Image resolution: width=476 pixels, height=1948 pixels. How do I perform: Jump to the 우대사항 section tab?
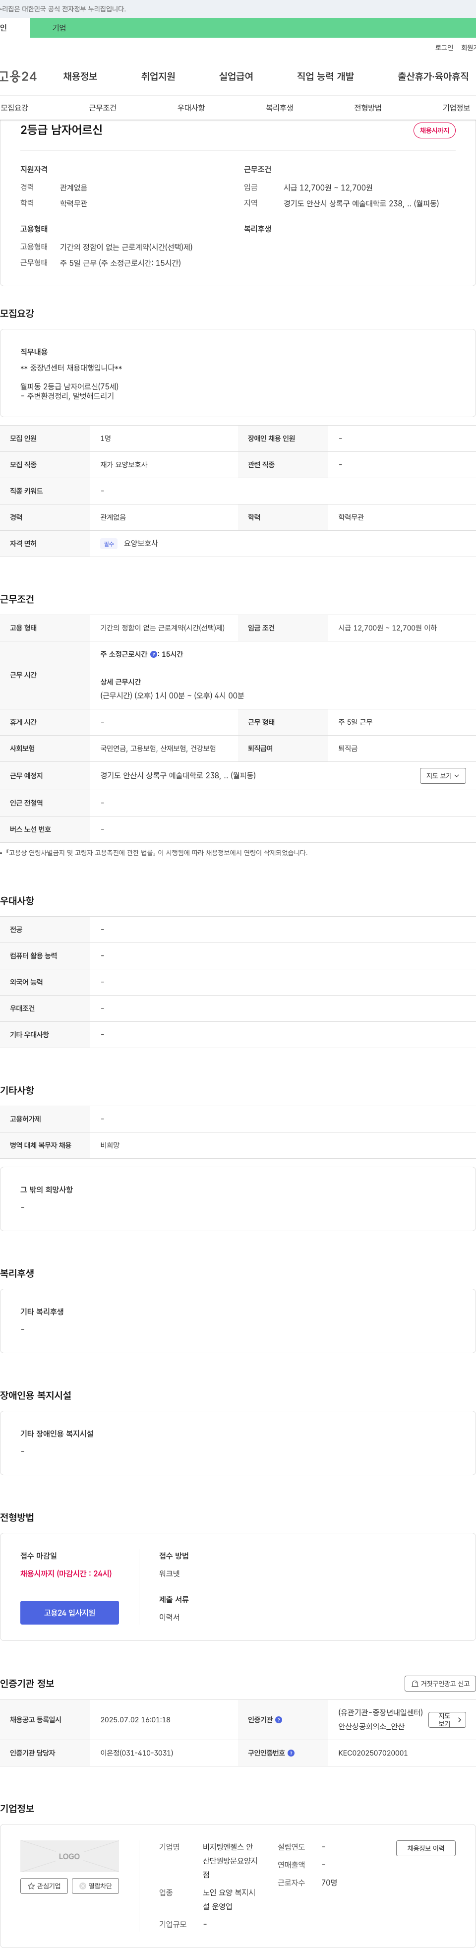coord(191,108)
